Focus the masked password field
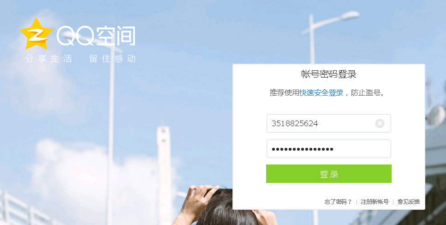This screenshot has height=225, width=446. 328,149
